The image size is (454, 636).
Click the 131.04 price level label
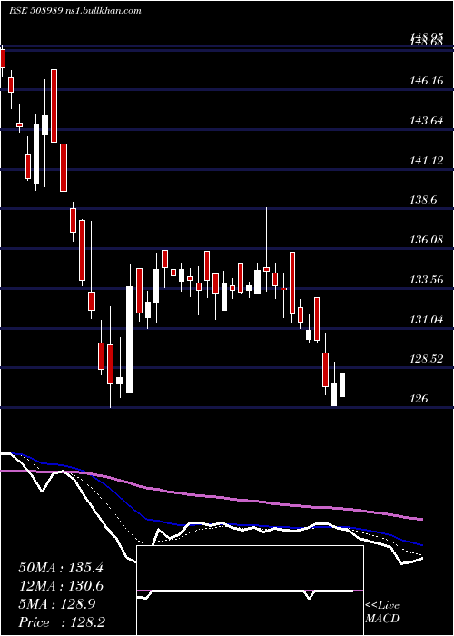coord(425,320)
